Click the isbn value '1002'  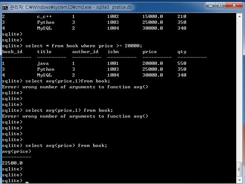[x=113, y=16]
